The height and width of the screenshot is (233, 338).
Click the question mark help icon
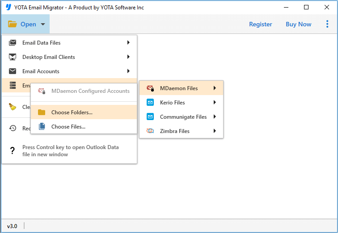tap(13, 150)
